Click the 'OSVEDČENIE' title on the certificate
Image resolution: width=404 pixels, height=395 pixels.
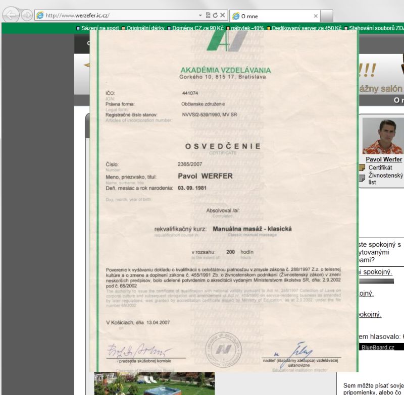click(x=223, y=146)
